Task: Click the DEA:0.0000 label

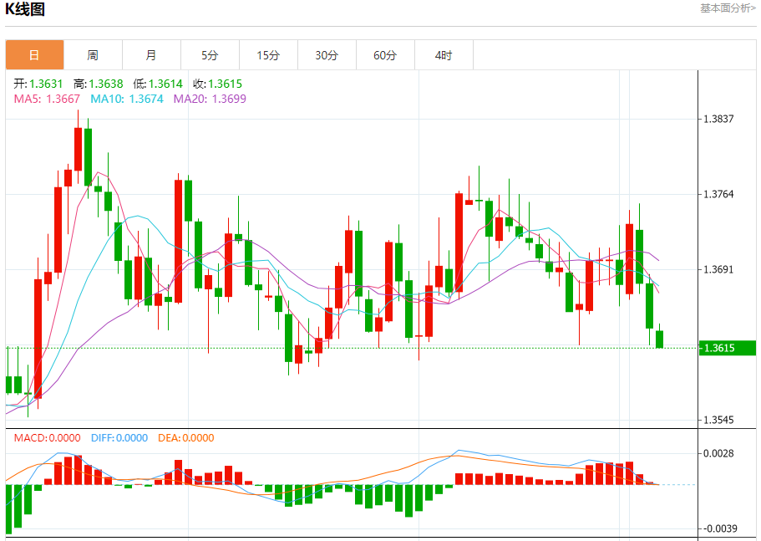Action: coord(186,438)
